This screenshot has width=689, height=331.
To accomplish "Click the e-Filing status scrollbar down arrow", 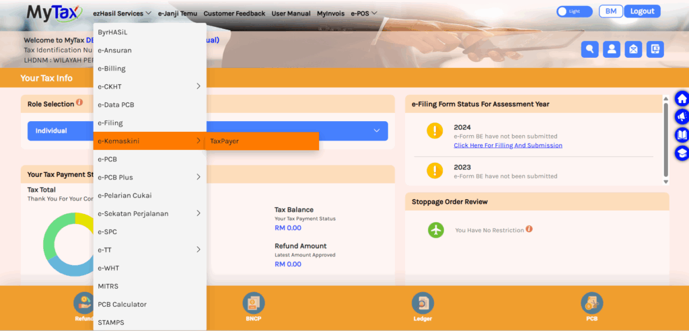I will click(x=665, y=182).
